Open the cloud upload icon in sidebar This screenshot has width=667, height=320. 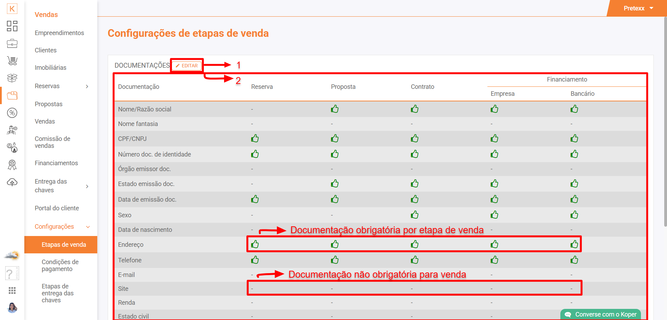pos(12,182)
